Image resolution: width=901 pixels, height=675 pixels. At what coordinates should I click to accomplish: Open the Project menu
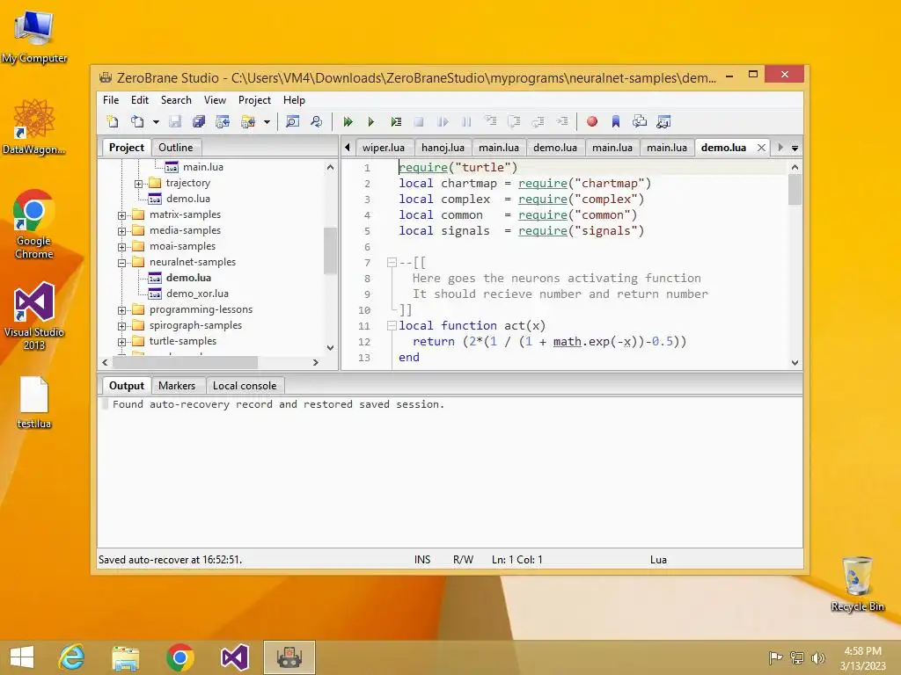pos(254,100)
